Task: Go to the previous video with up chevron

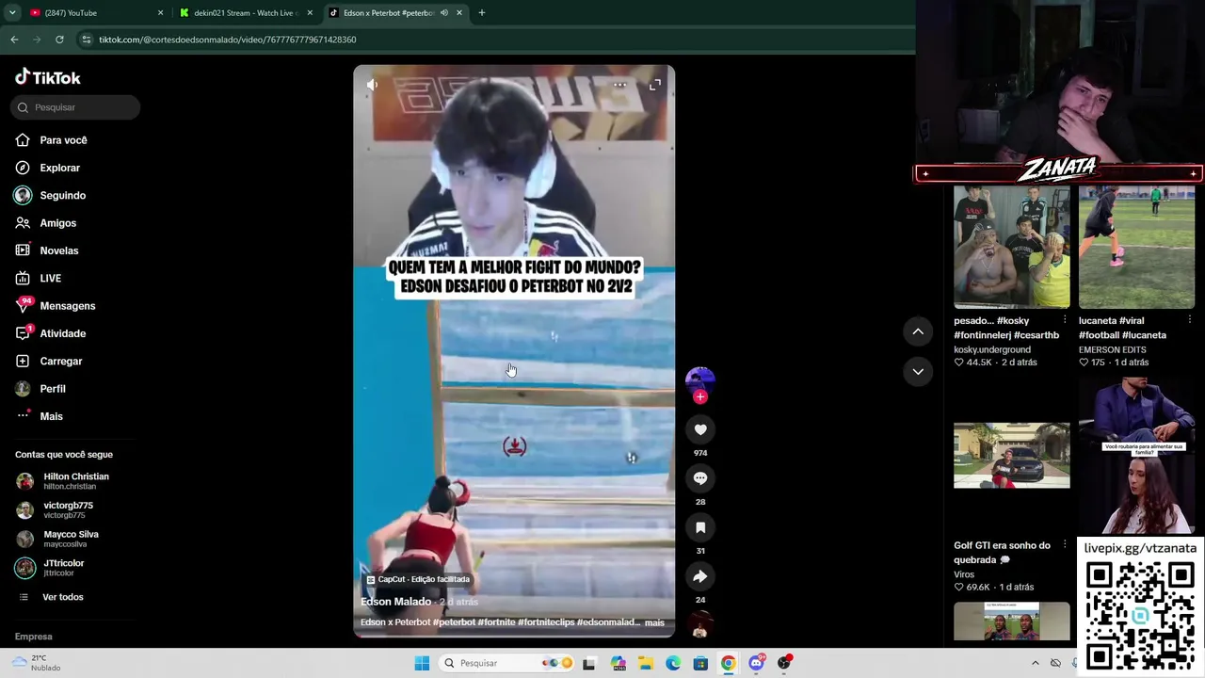Action: 918,331
